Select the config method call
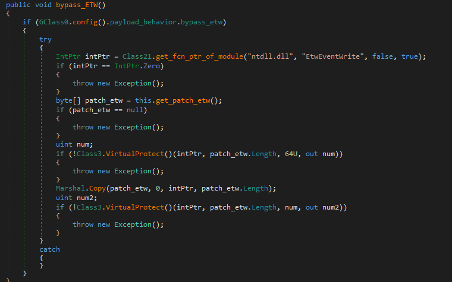This screenshot has height=282, width=452. [x=85, y=22]
